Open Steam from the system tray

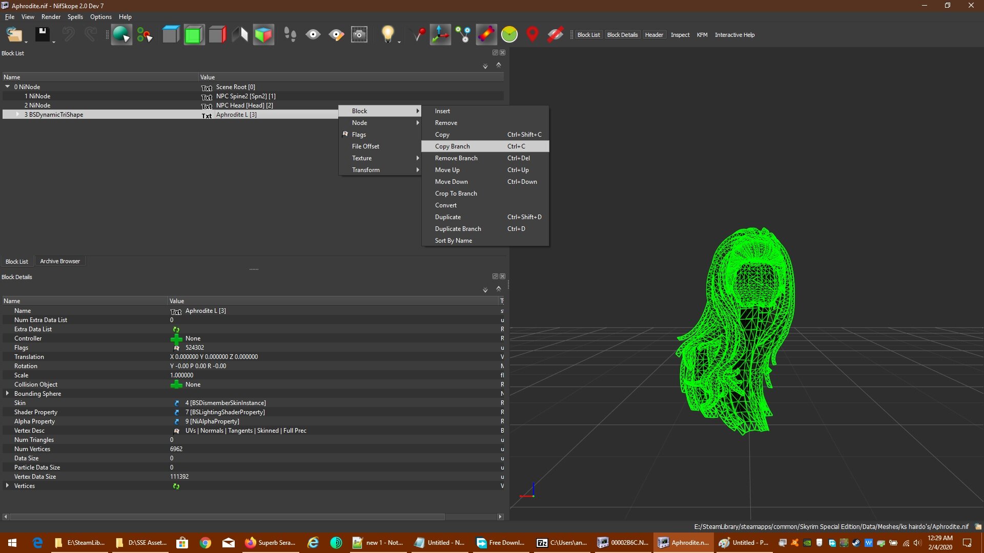[856, 543]
